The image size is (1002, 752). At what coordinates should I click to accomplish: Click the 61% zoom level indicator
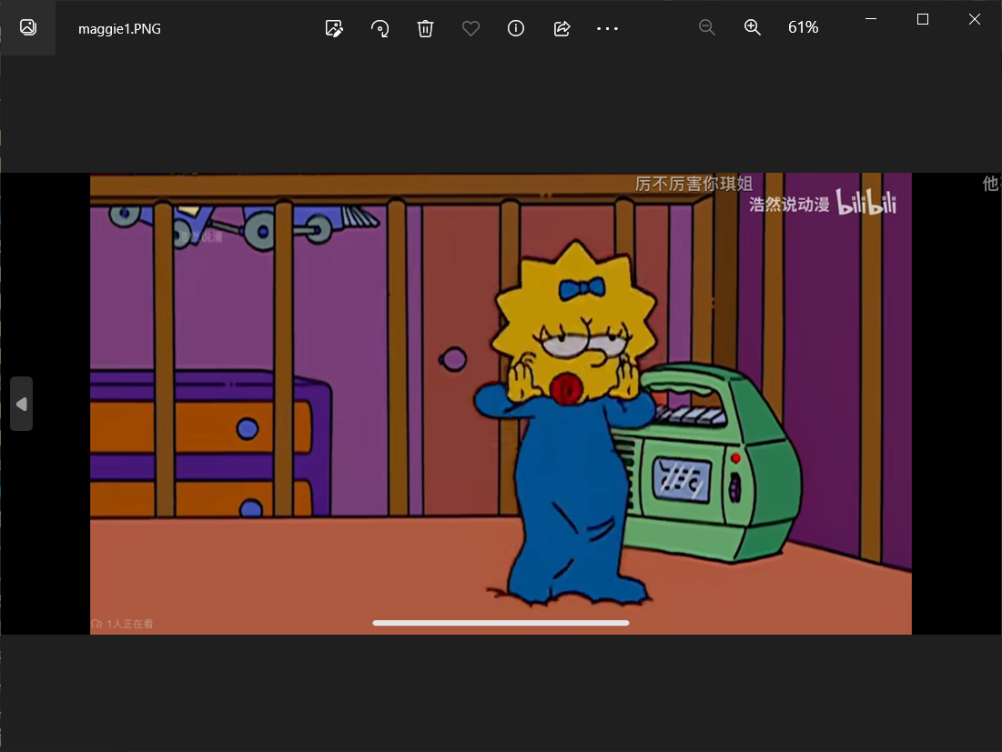[804, 27]
